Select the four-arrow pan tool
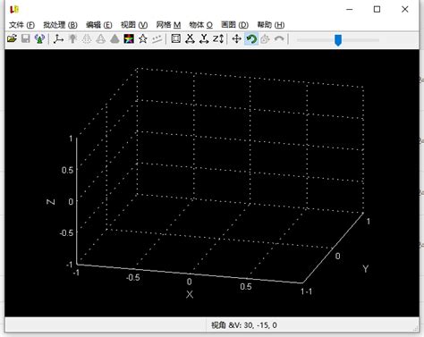This screenshot has height=337, width=424. point(237,38)
